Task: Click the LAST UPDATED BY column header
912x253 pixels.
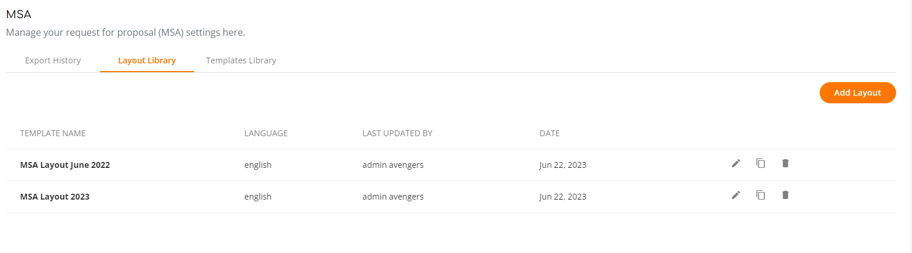Action: coord(397,133)
